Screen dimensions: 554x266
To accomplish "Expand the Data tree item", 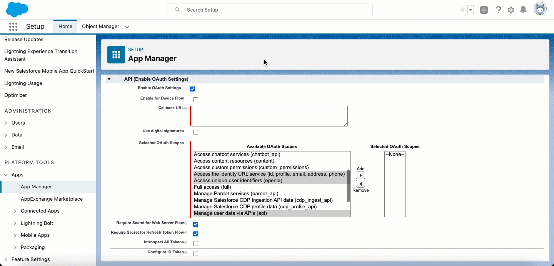I will pyautogui.click(x=6, y=135).
